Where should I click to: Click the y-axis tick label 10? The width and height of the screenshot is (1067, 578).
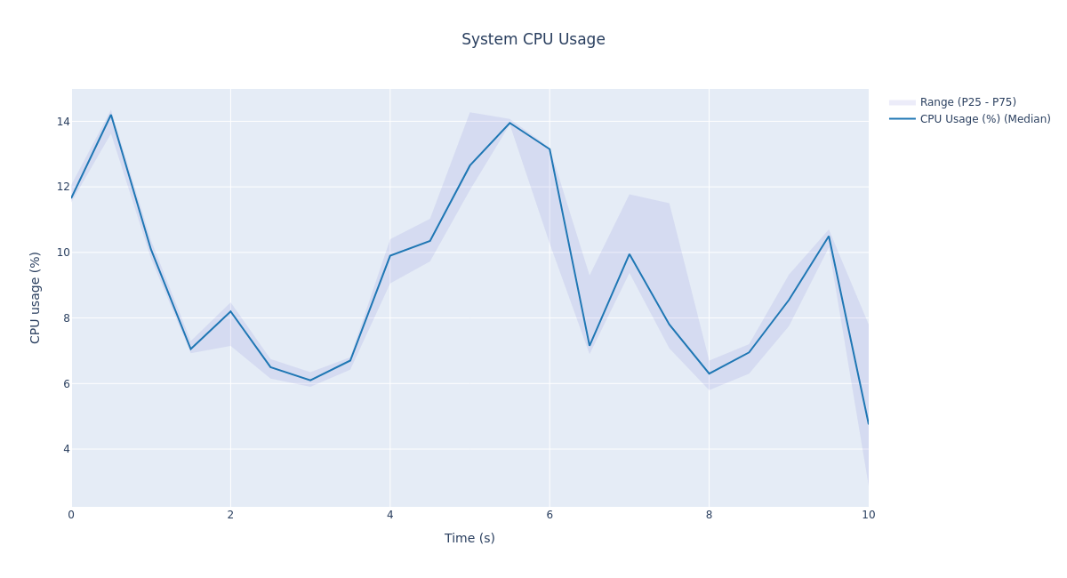pos(63,253)
